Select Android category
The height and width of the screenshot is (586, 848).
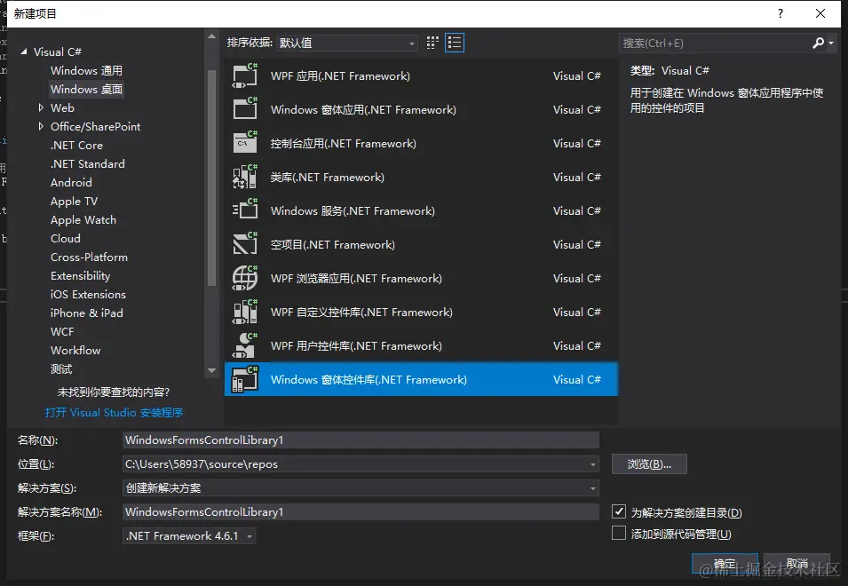pos(71,182)
